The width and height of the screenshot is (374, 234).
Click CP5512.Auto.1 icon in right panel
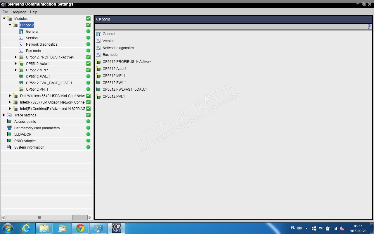coord(98,69)
